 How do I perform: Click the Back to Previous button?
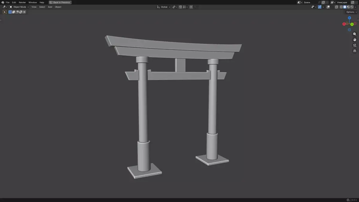(60, 2)
